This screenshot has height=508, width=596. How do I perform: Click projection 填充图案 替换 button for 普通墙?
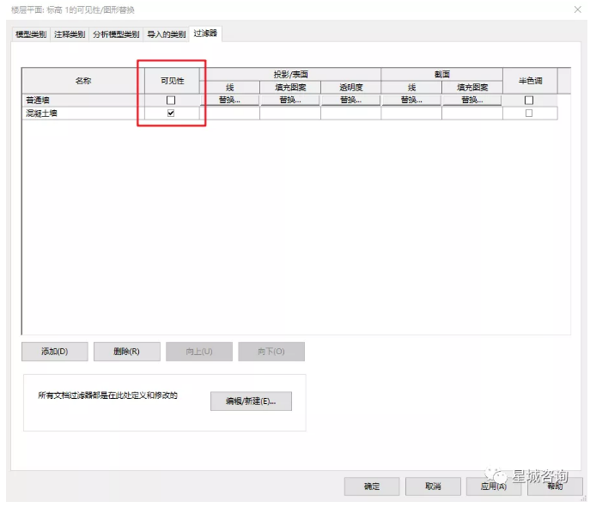[290, 100]
